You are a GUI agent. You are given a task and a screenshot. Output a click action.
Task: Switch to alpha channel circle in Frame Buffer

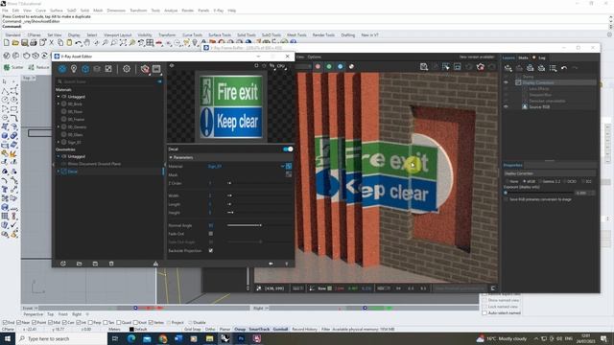coord(352,66)
